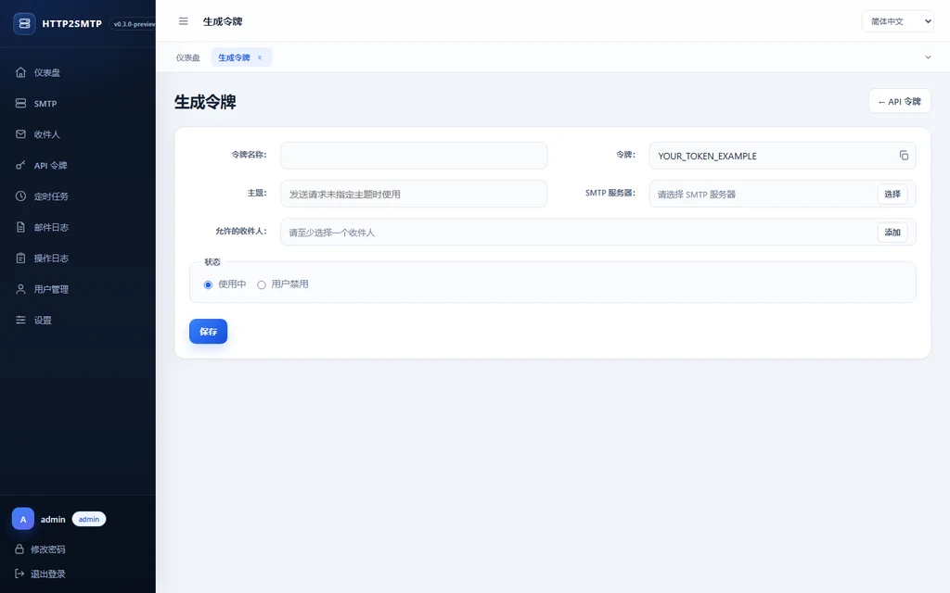The image size is (950, 593).
Task: Copy the token with copy icon
Action: click(x=904, y=156)
